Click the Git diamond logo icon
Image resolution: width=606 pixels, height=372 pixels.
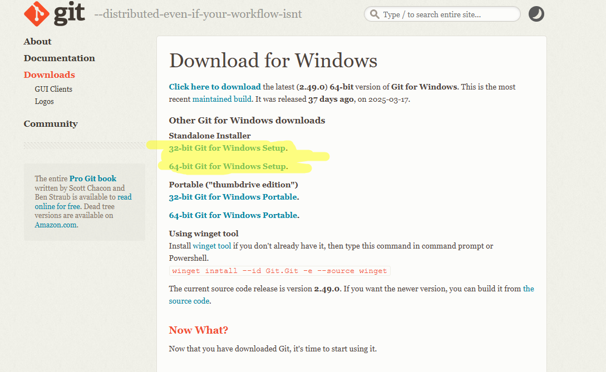(x=37, y=13)
